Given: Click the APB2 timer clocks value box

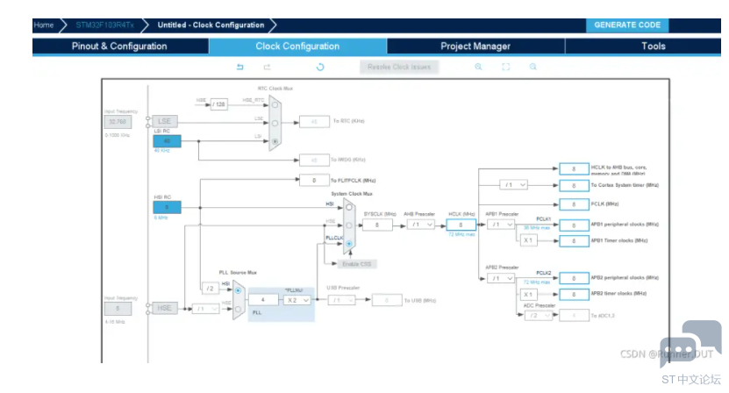Looking at the screenshot, I should pyautogui.click(x=574, y=294).
